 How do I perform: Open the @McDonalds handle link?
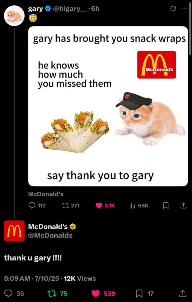pyautogui.click(x=50, y=235)
